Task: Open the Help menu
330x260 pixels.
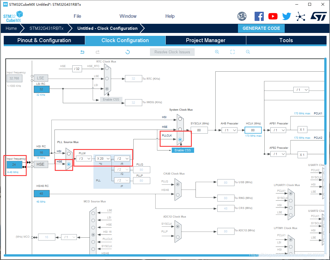Action: [x=170, y=16]
